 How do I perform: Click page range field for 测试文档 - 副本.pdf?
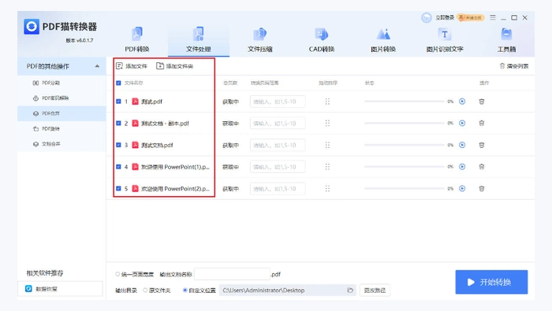click(x=278, y=124)
